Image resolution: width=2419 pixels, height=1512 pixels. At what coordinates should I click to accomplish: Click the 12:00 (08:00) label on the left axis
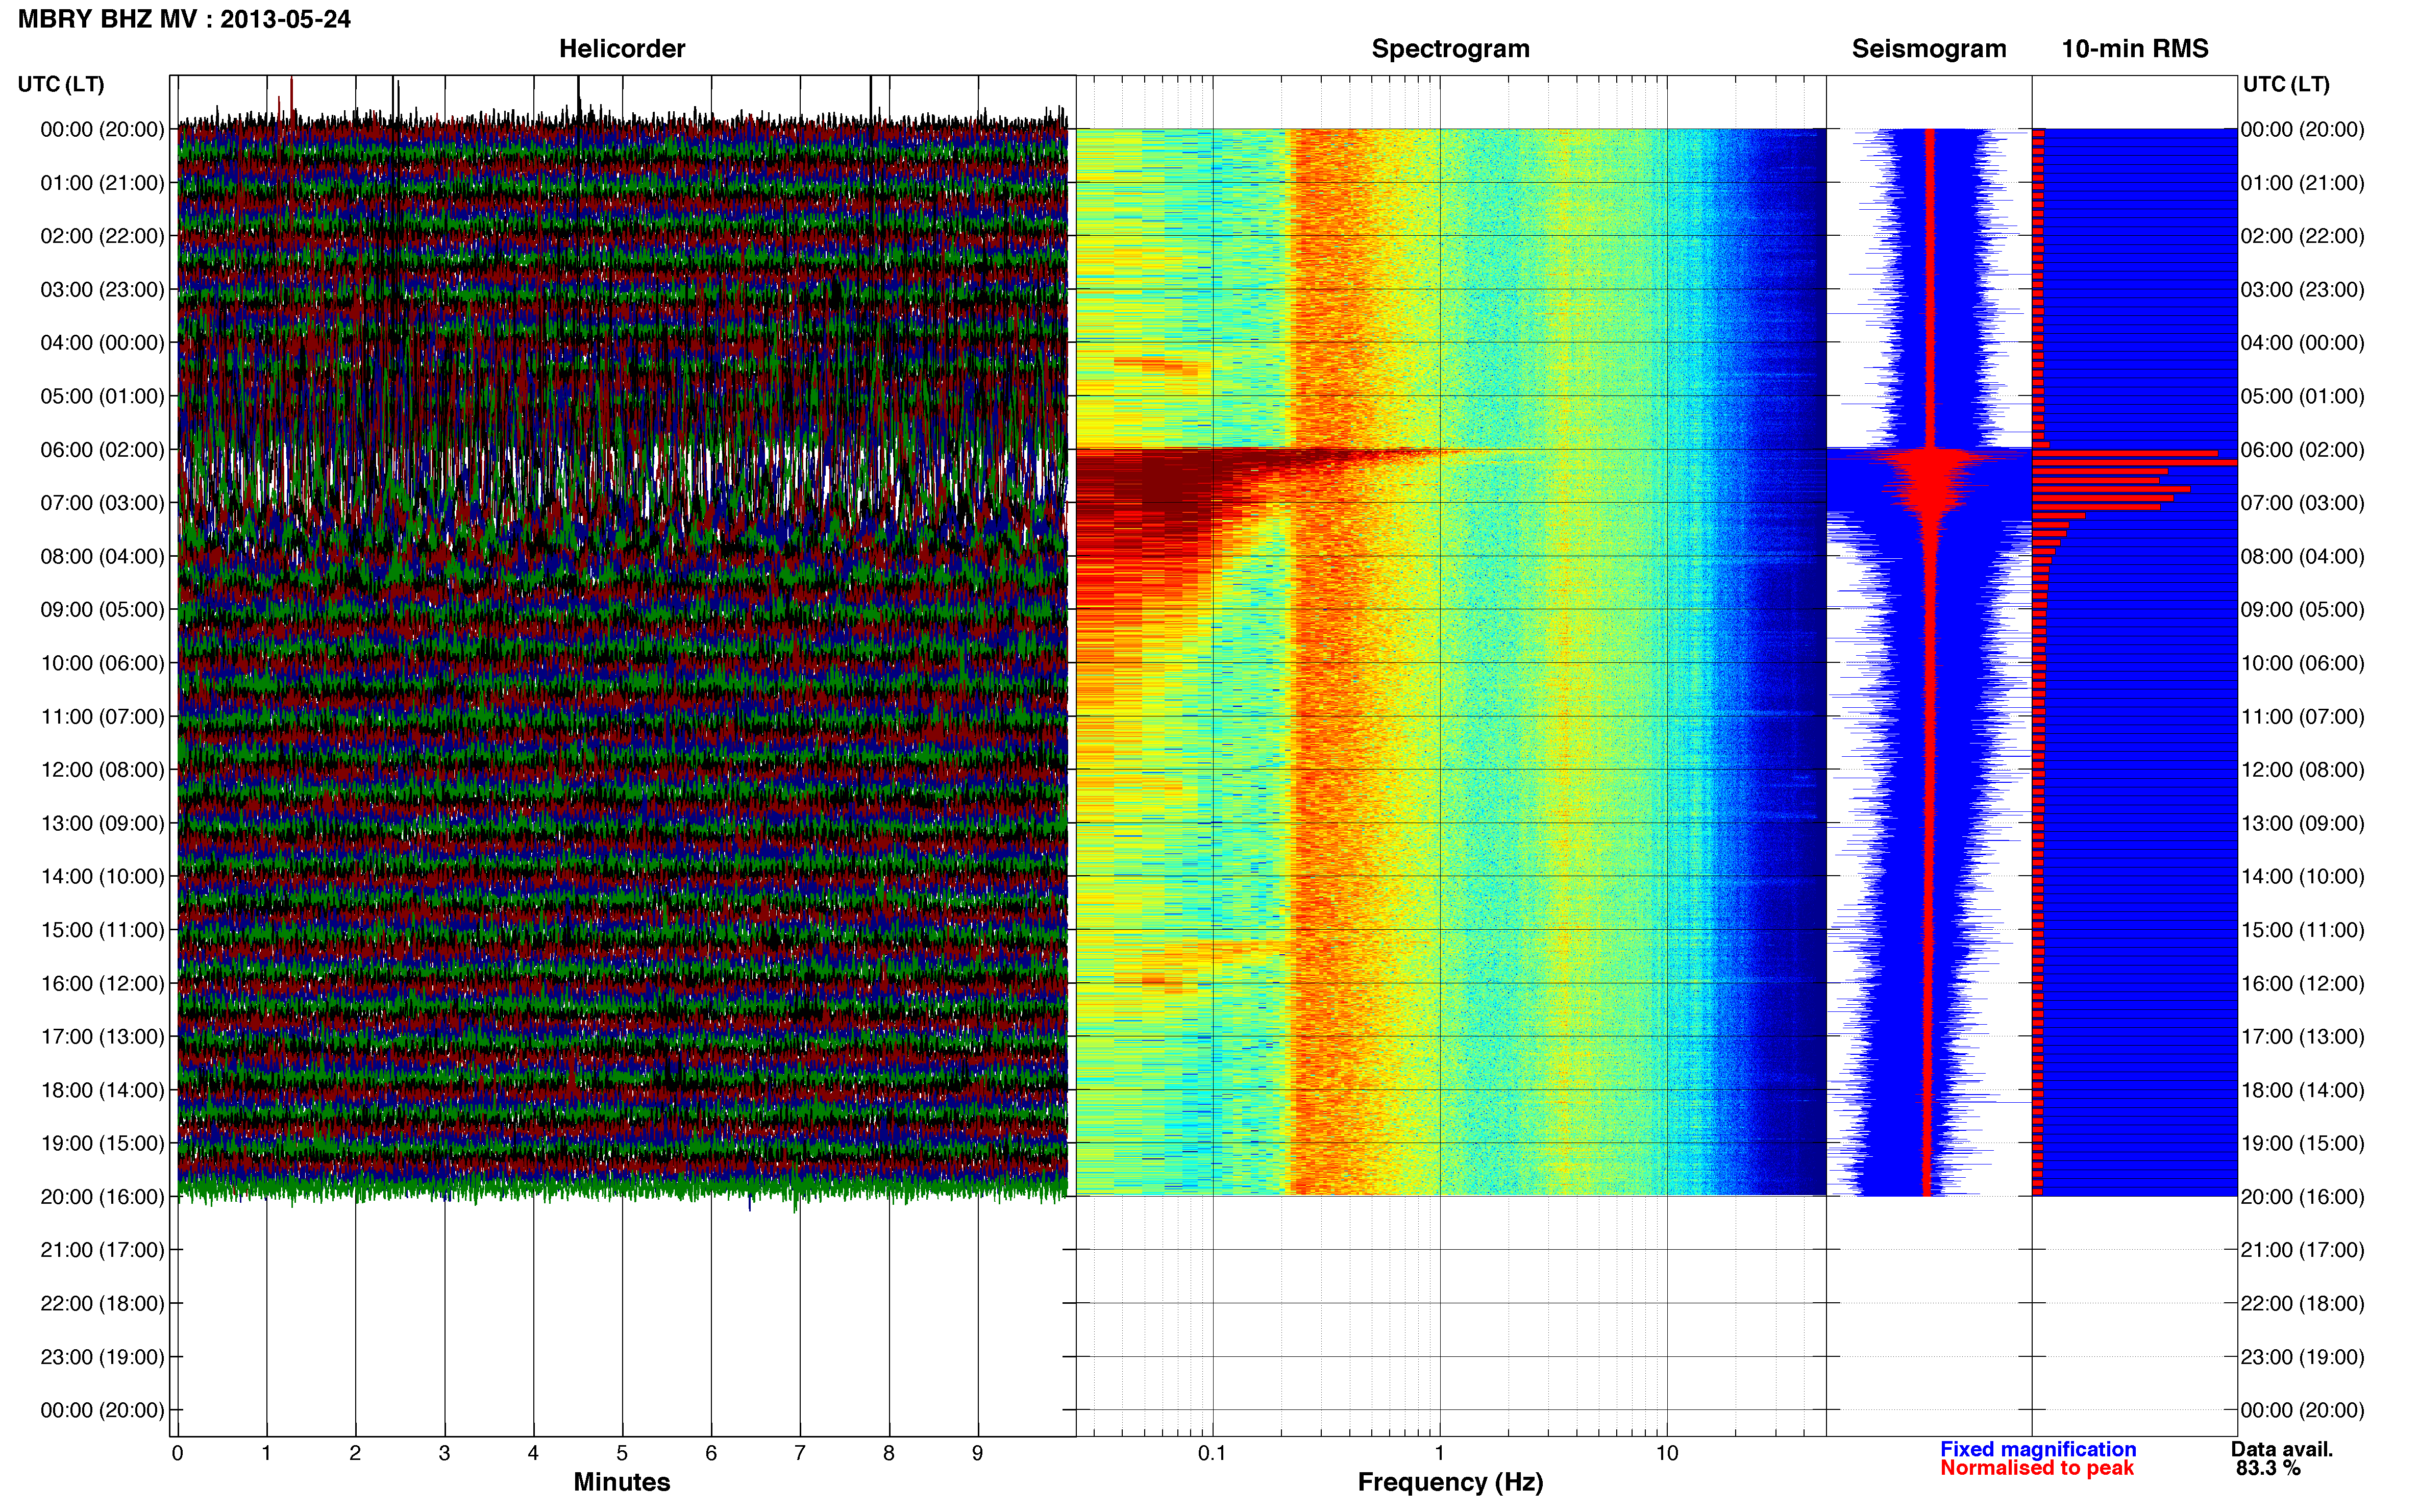[x=102, y=769]
